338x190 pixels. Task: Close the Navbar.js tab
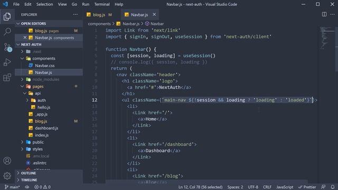click(154, 14)
